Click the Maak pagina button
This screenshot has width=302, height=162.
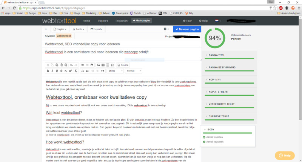point(142,21)
